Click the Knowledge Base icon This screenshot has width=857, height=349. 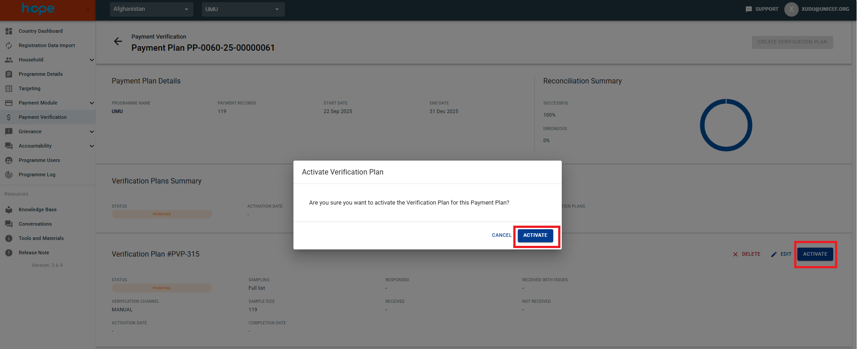(9, 209)
